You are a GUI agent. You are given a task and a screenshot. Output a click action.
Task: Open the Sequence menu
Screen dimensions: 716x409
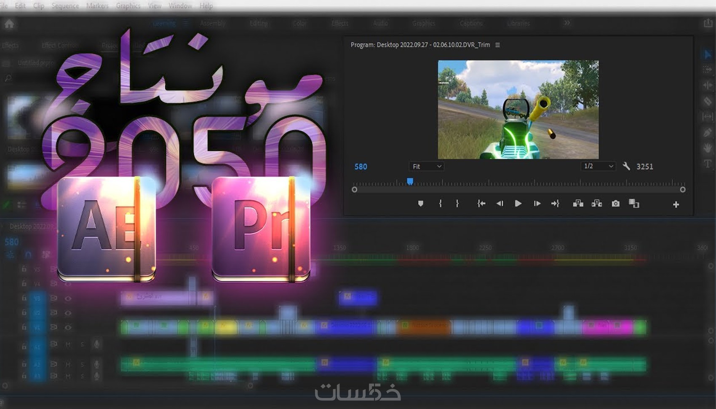(x=65, y=6)
